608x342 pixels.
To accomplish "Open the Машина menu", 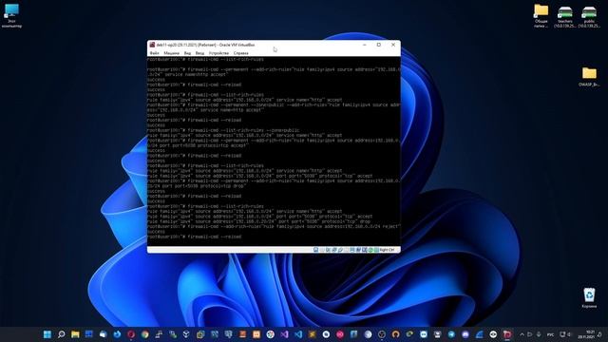I will [171, 53].
